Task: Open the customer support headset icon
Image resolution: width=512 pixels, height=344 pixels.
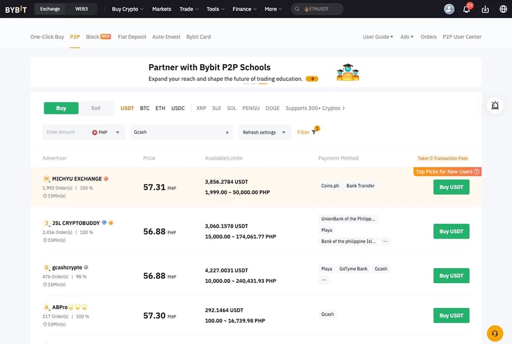Action: pyautogui.click(x=495, y=333)
